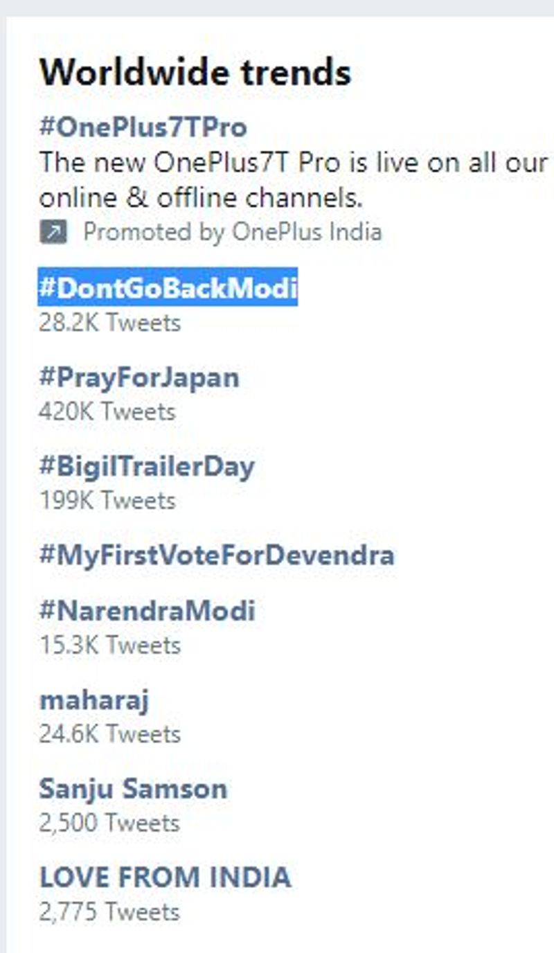Open the #MyFirstVoteForDevendra hashtag
This screenshot has width=554, height=953.
pyautogui.click(x=217, y=555)
